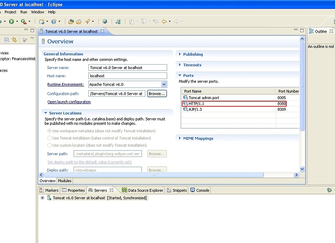Open the Runtime Environment combo box
The width and height of the screenshot is (335, 243).
(x=164, y=84)
